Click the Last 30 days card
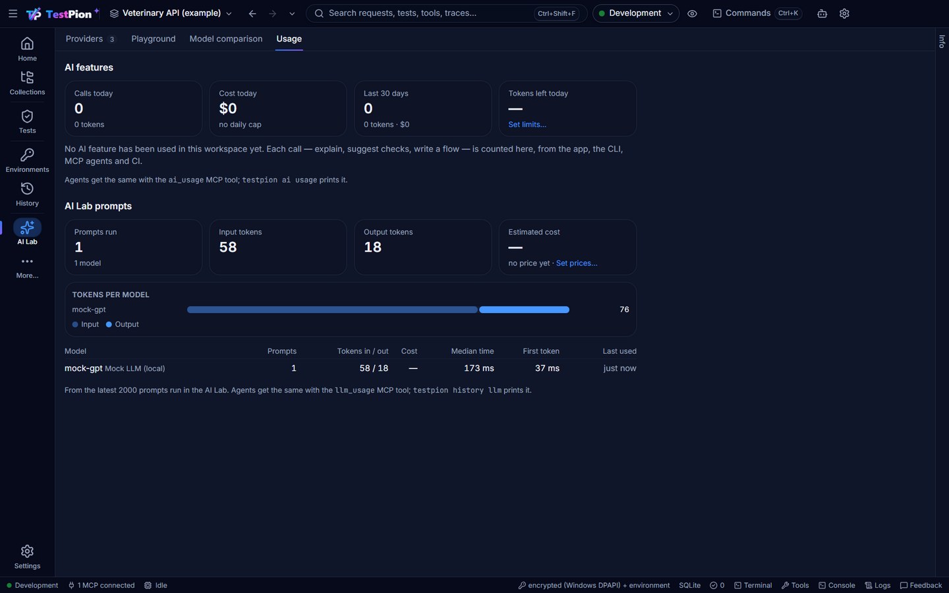The width and height of the screenshot is (949, 593). coord(423,109)
